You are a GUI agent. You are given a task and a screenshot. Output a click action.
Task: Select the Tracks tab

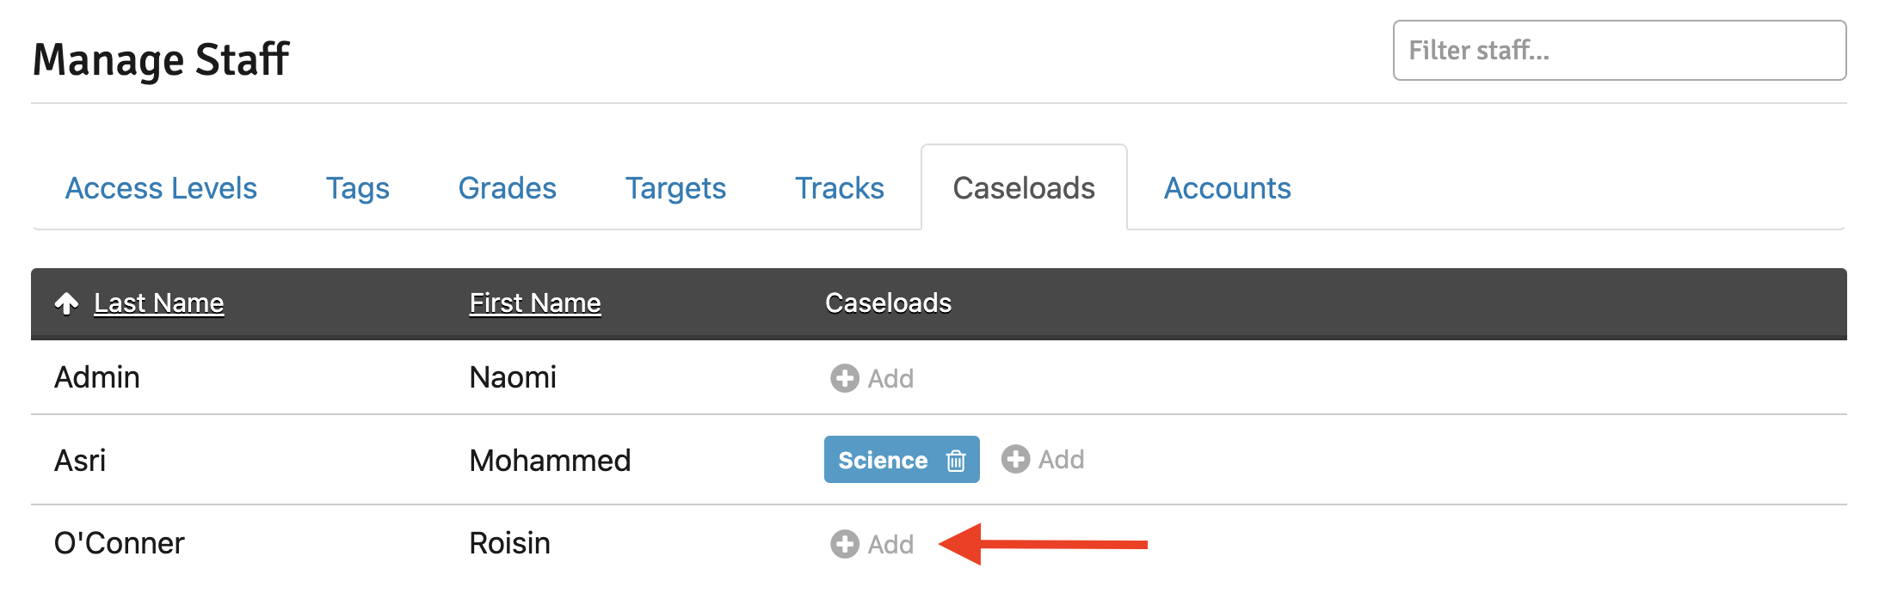(x=839, y=188)
